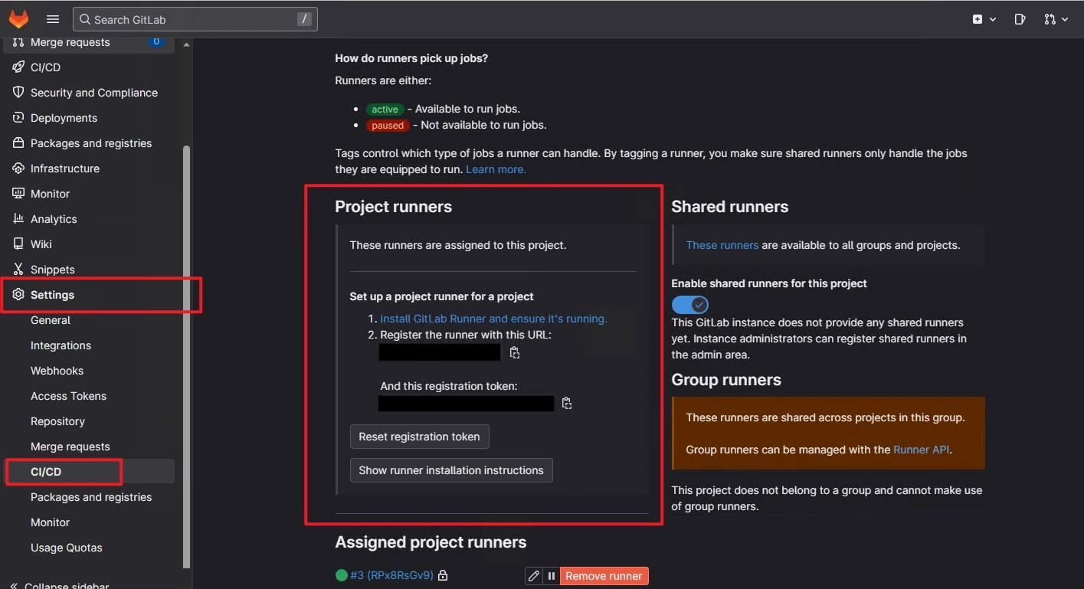Click the lock icon beside runner #3
Screen dimensions: 1084x589
click(x=443, y=575)
